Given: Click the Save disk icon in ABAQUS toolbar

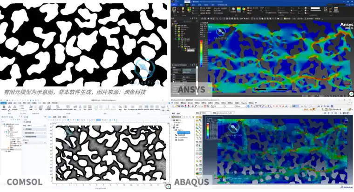Looking at the screenshot, I should click(x=179, y=106).
